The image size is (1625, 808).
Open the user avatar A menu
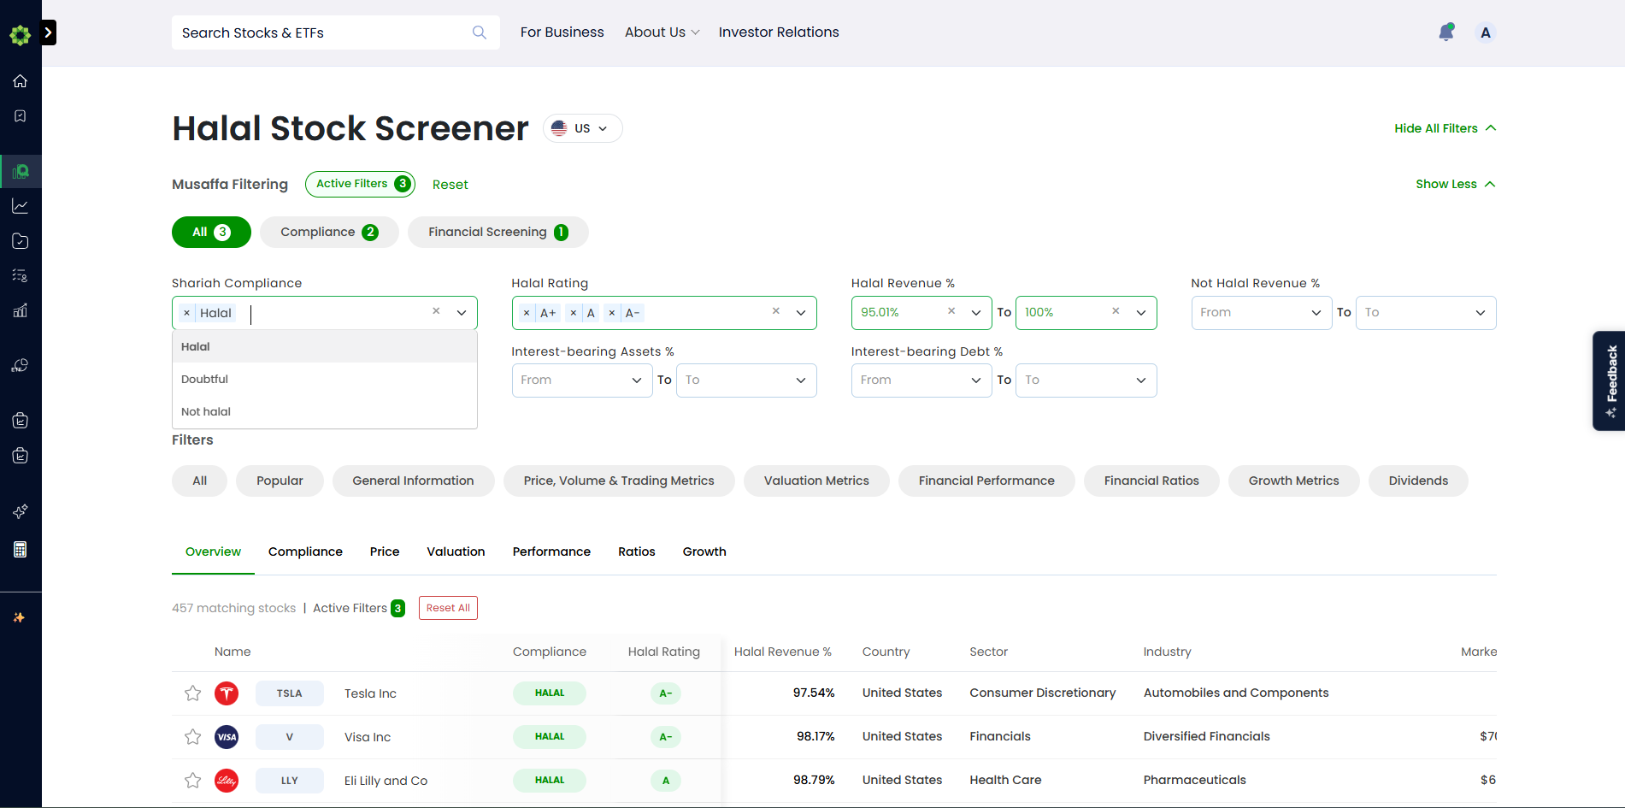1486,32
